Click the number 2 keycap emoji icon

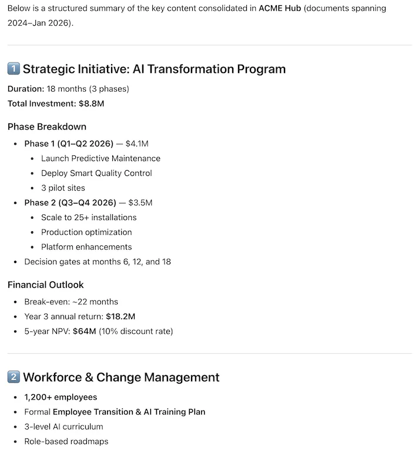[x=14, y=377]
